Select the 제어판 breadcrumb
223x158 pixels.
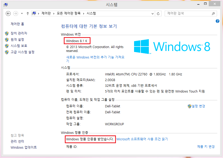[x=46, y=14]
